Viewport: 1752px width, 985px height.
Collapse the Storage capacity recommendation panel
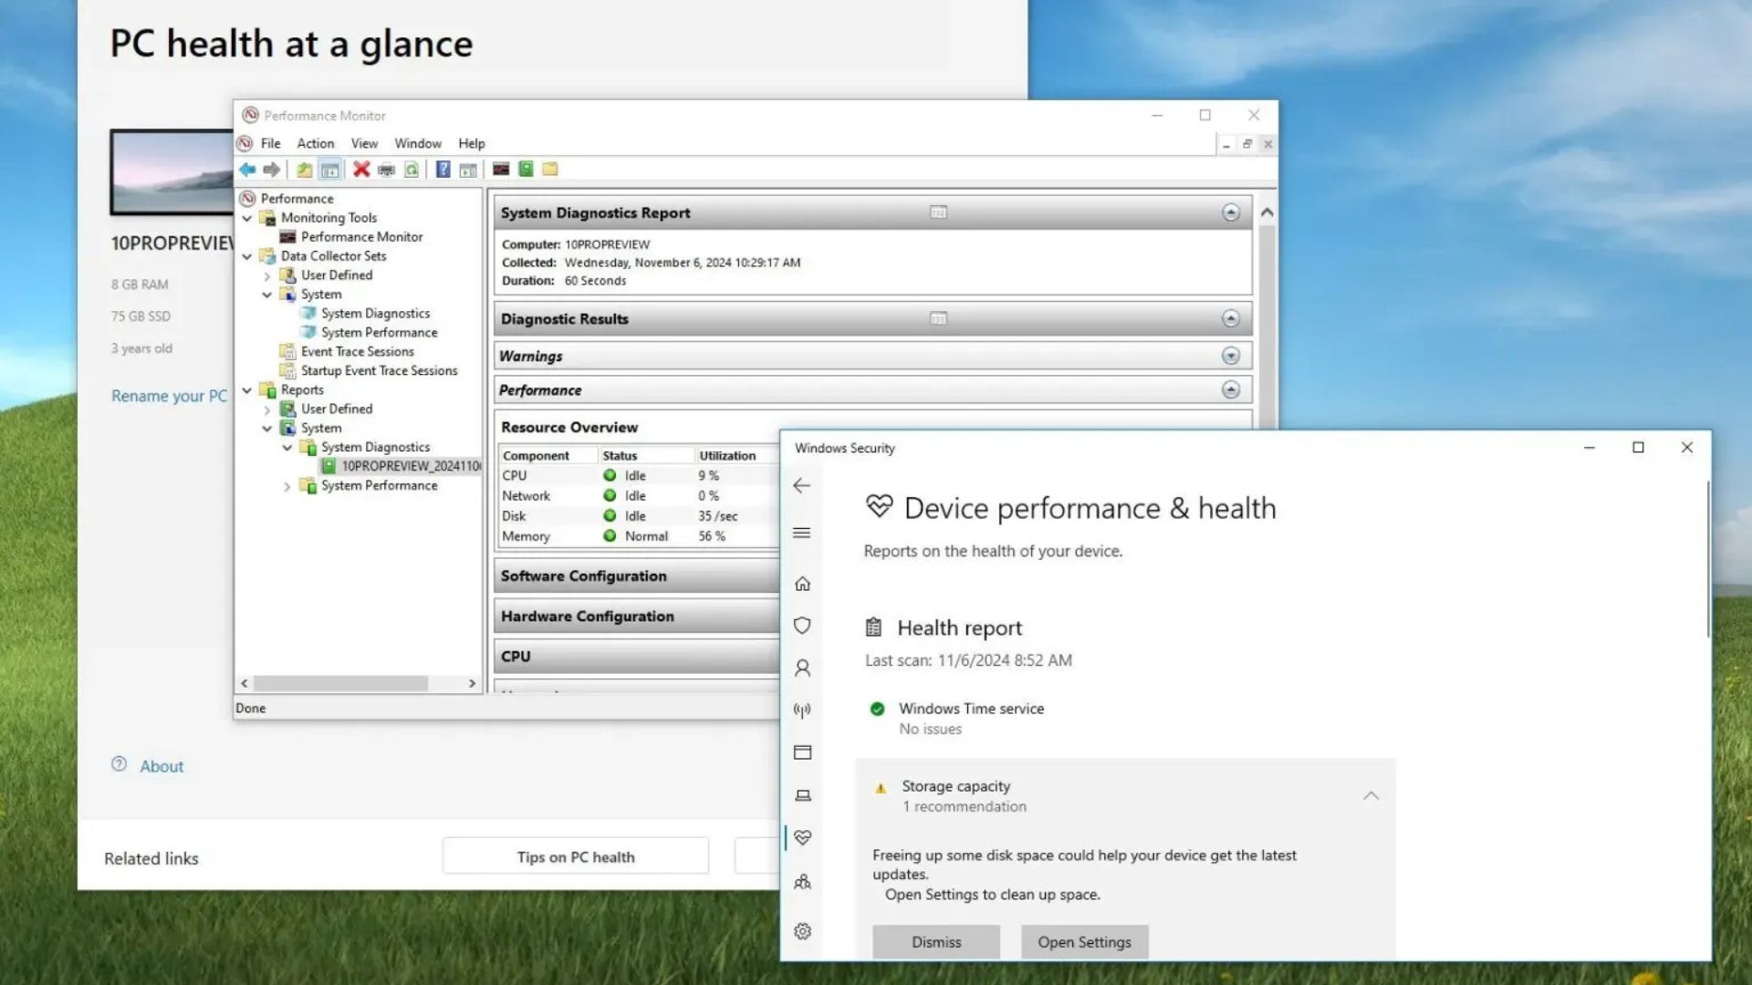click(x=1371, y=796)
